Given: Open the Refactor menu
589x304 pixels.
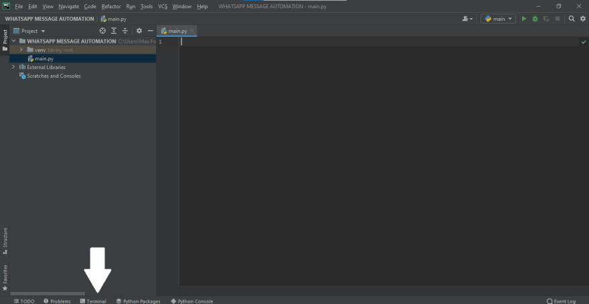Looking at the screenshot, I should [111, 7].
